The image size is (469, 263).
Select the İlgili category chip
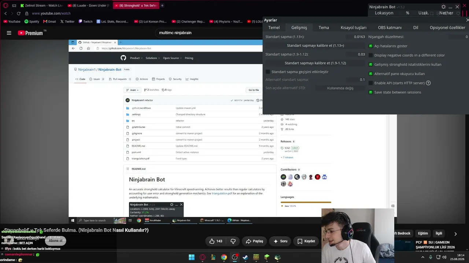[x=439, y=233]
